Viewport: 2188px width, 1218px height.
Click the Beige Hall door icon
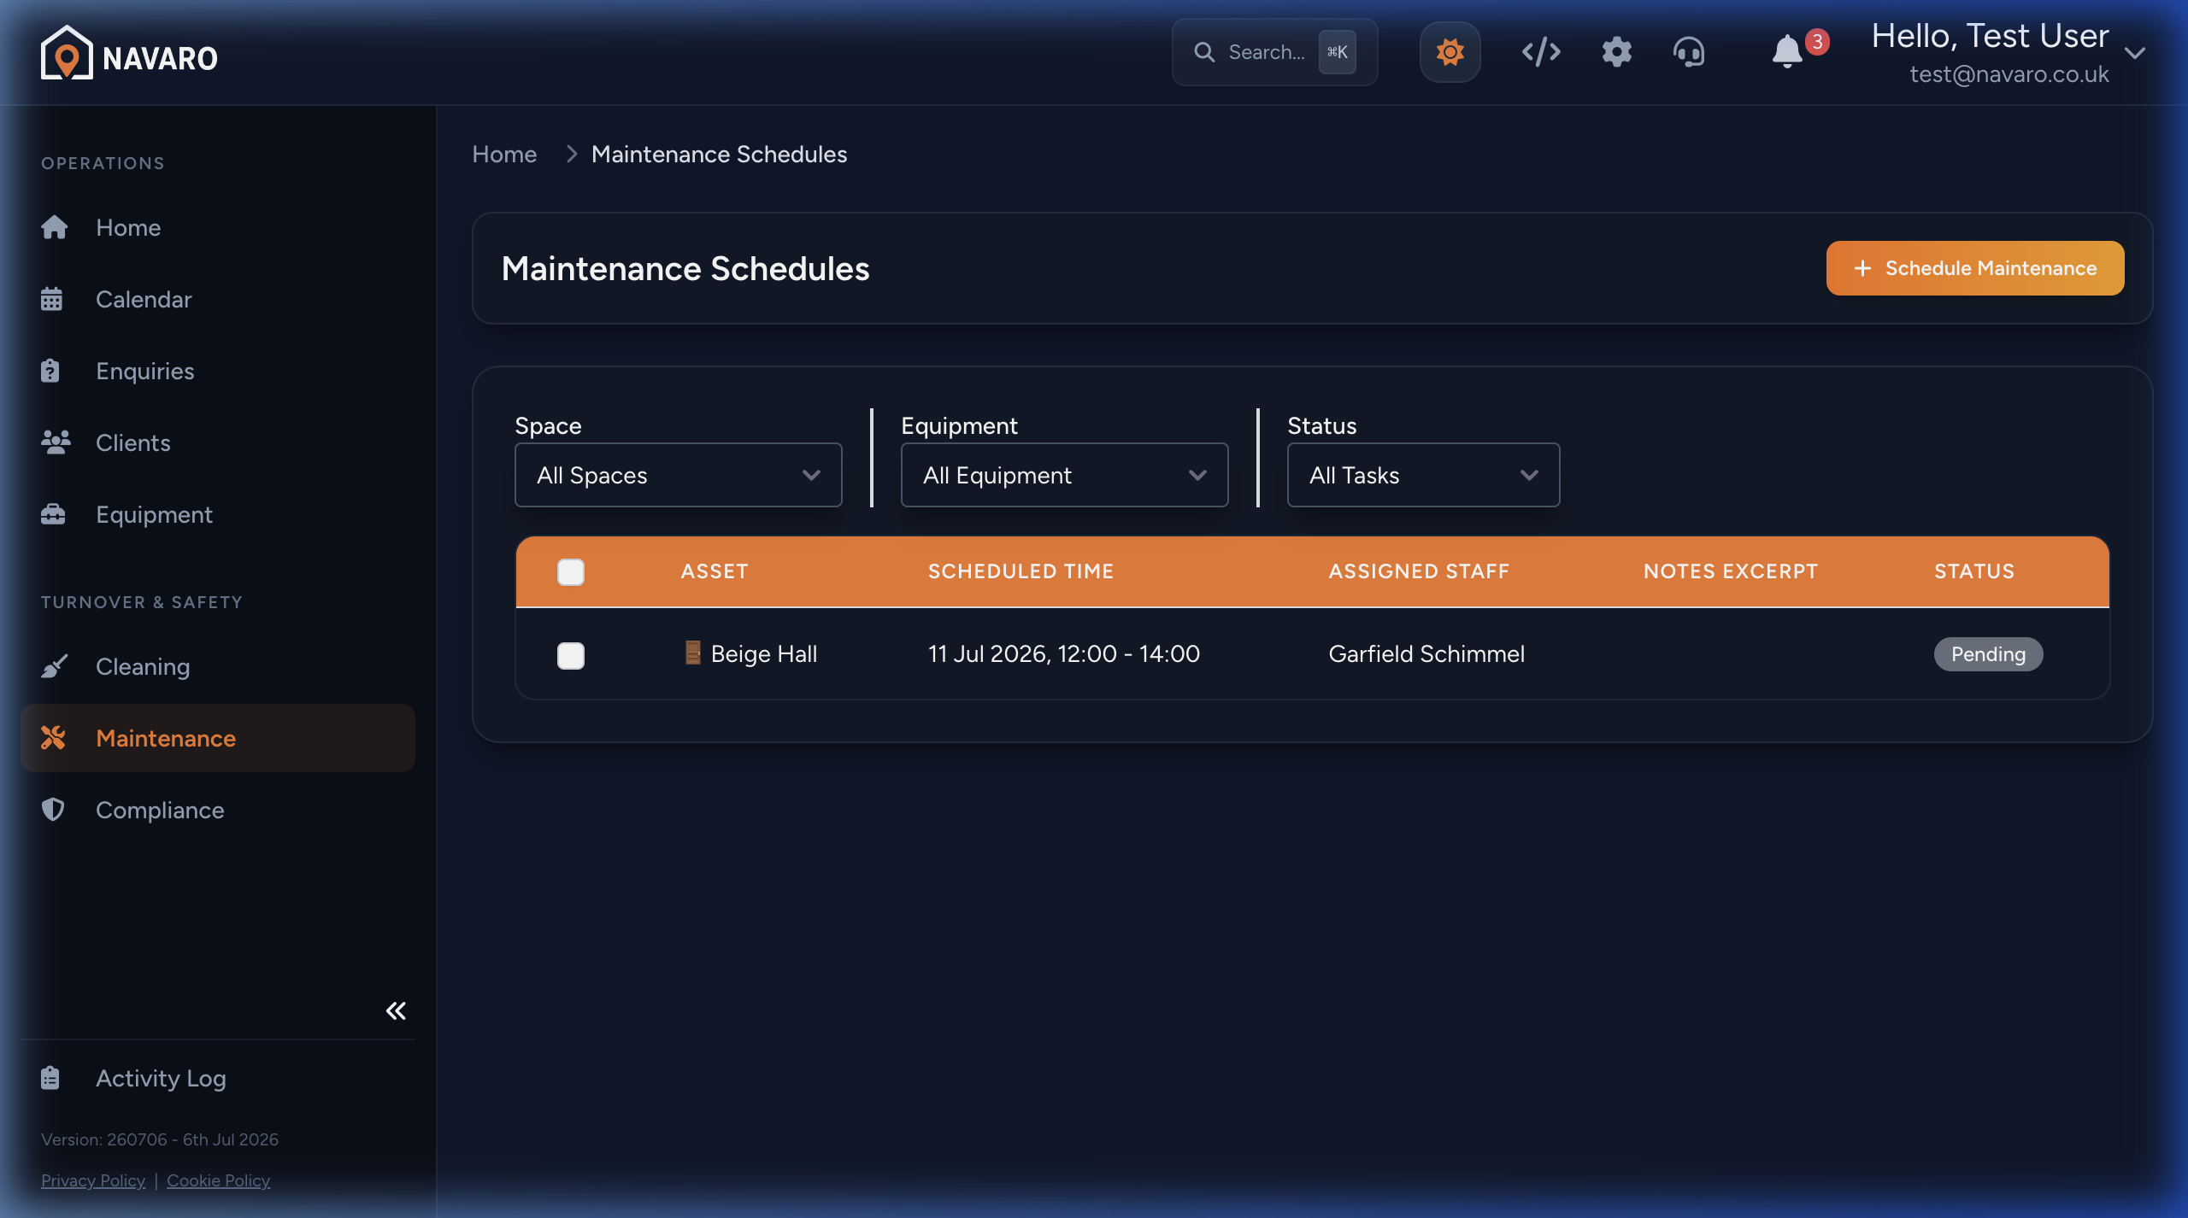point(693,653)
